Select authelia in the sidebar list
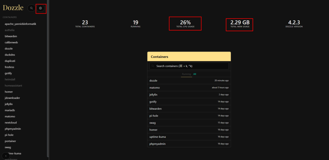329x160 pixels. click(9, 30)
